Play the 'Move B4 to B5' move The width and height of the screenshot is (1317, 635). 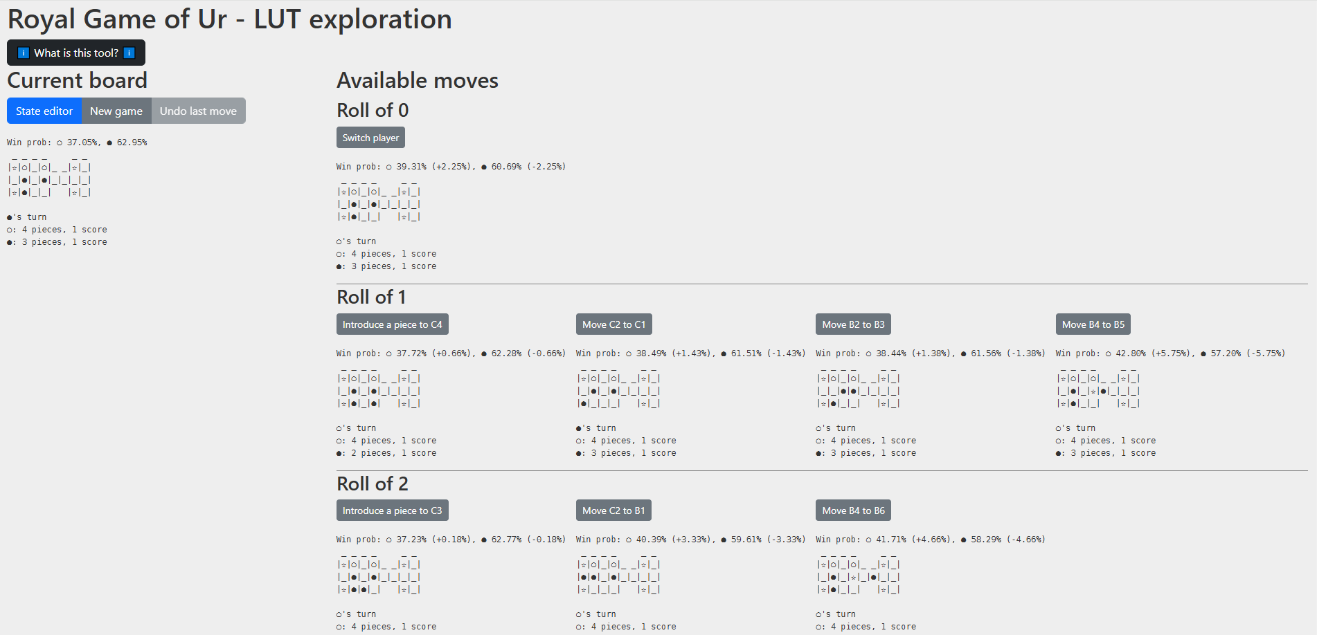[x=1093, y=324]
